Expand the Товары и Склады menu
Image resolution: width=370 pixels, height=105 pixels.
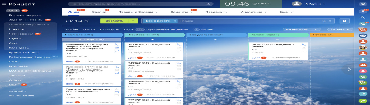point(156,12)
